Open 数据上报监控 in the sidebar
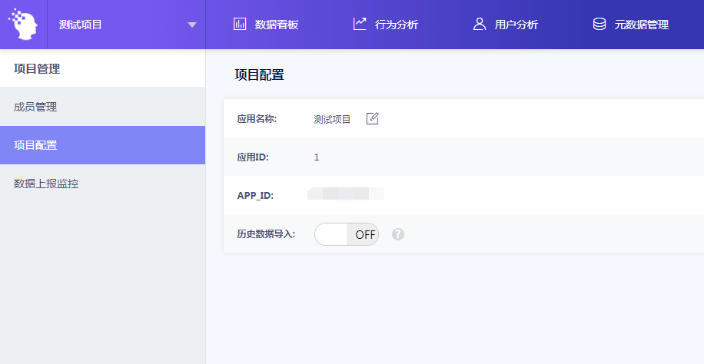This screenshot has width=704, height=364. coord(46,184)
